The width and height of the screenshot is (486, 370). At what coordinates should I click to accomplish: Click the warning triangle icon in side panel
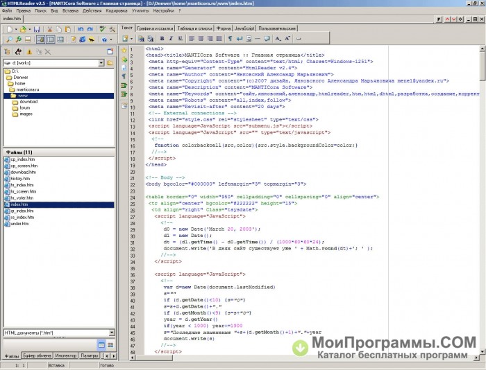(x=29, y=52)
